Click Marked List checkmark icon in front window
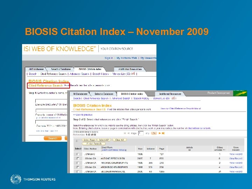This screenshot has height=189, width=252. pyautogui.click(x=173, y=98)
